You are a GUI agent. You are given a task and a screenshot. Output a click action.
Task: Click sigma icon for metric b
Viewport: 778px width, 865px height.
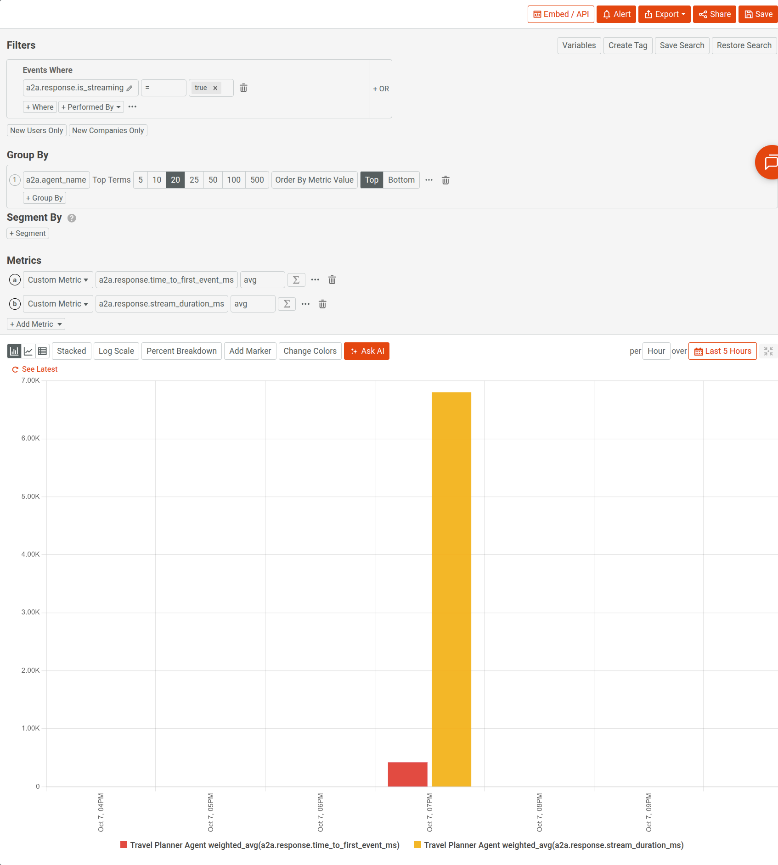coord(287,304)
